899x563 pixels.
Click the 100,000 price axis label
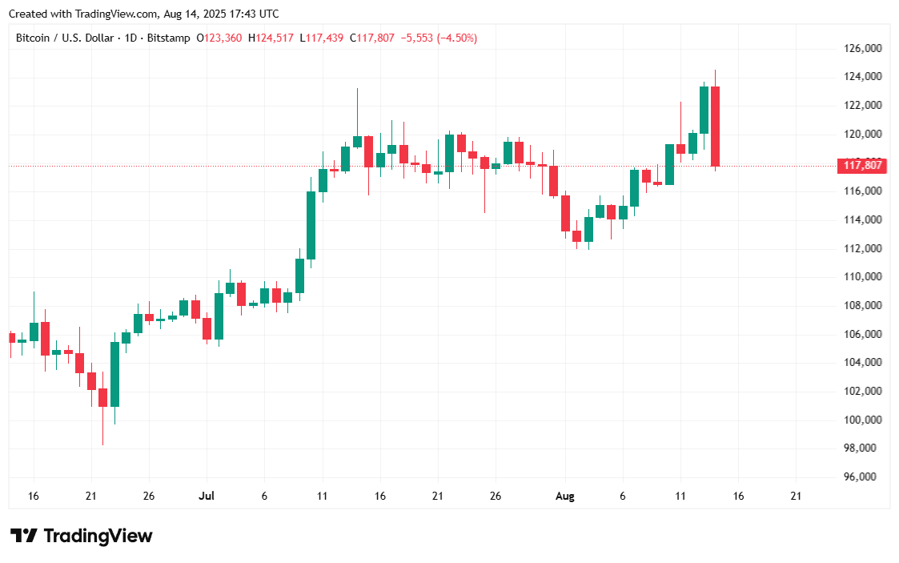click(x=864, y=420)
